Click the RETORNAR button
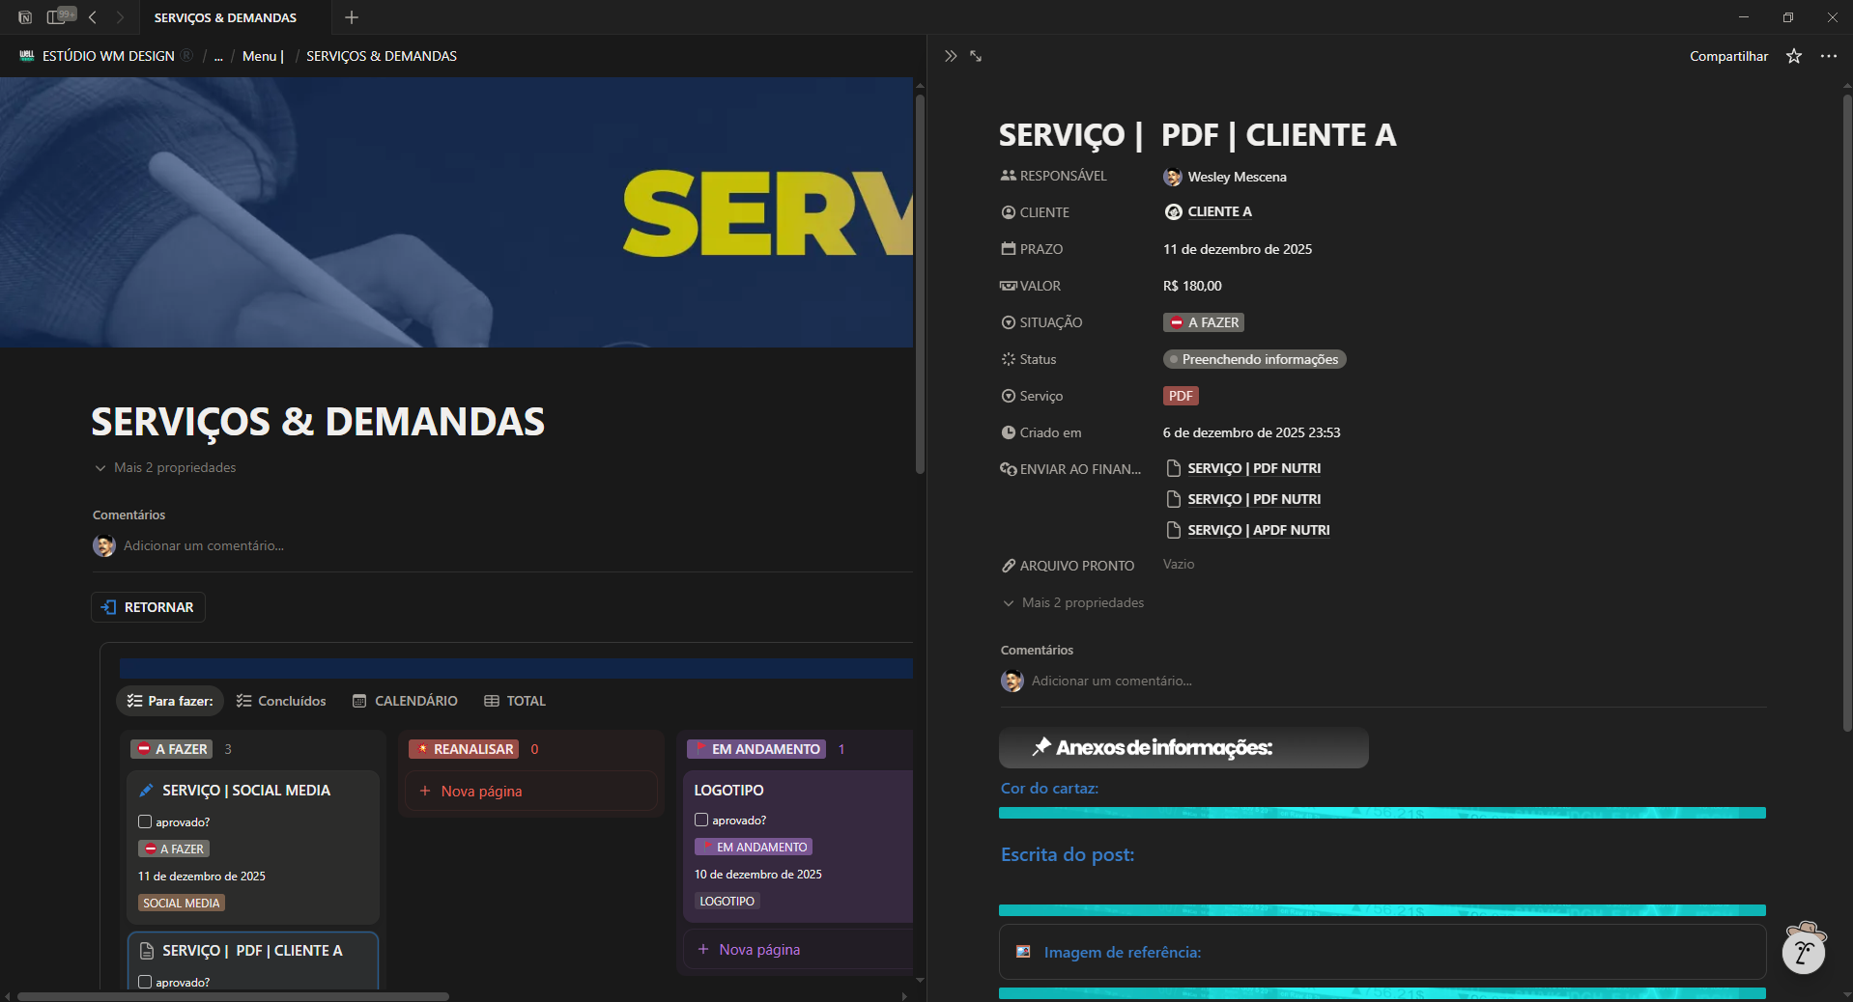The image size is (1853, 1002). point(148,607)
